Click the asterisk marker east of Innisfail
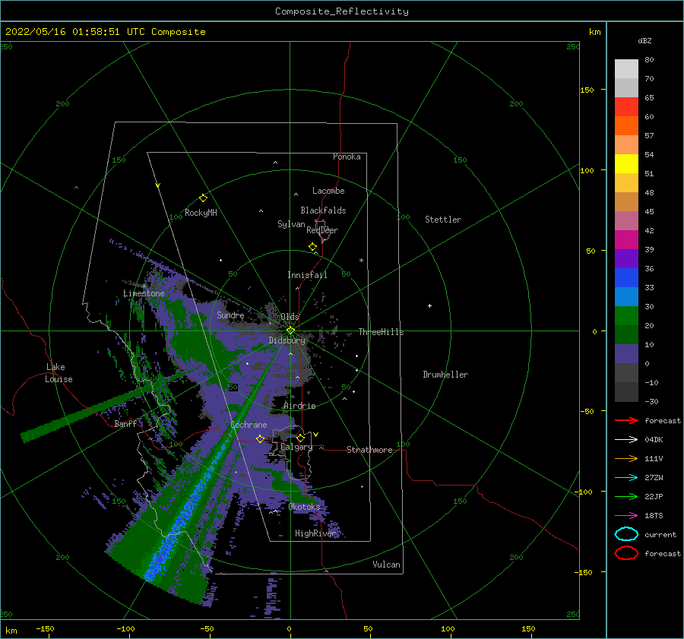 coord(361,261)
